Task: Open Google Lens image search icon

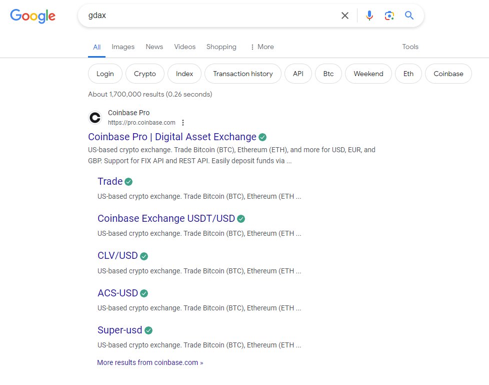Action: point(389,16)
